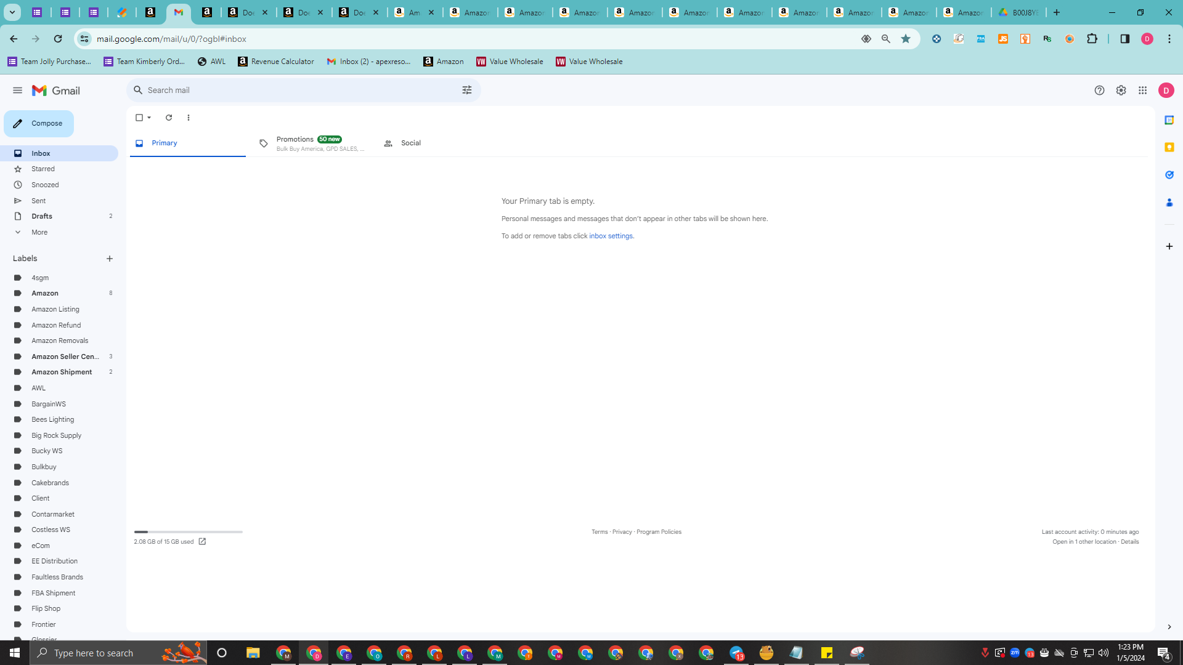This screenshot has width=1183, height=665.
Task: Open the Privacy link
Action: click(622, 532)
